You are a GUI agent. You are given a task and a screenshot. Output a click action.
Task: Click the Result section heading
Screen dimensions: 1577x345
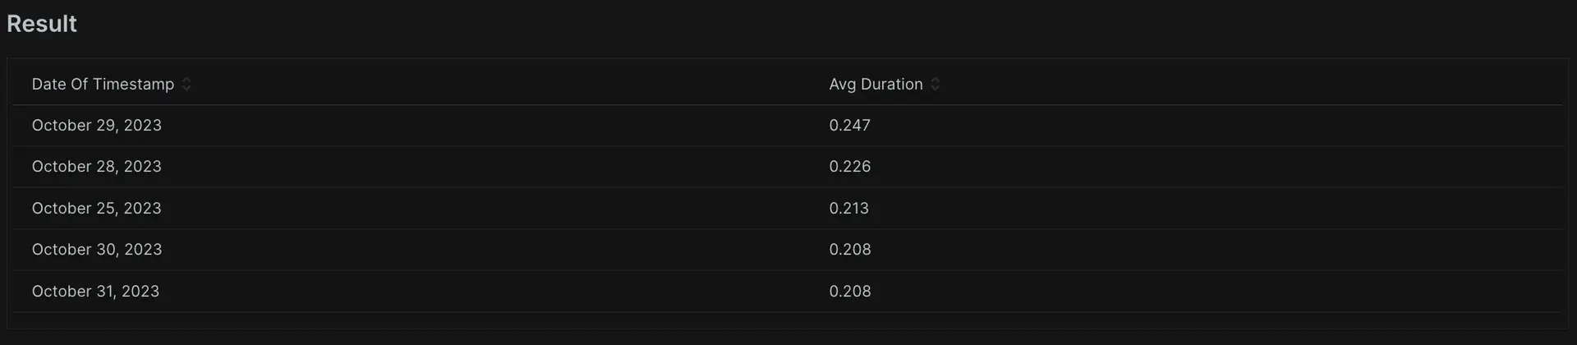tap(42, 24)
